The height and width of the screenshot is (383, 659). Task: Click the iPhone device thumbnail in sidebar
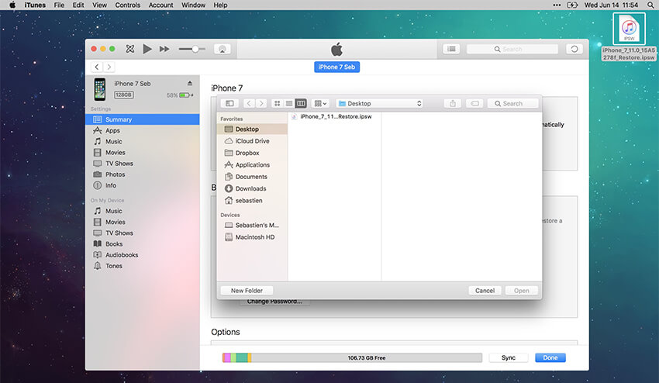click(99, 89)
